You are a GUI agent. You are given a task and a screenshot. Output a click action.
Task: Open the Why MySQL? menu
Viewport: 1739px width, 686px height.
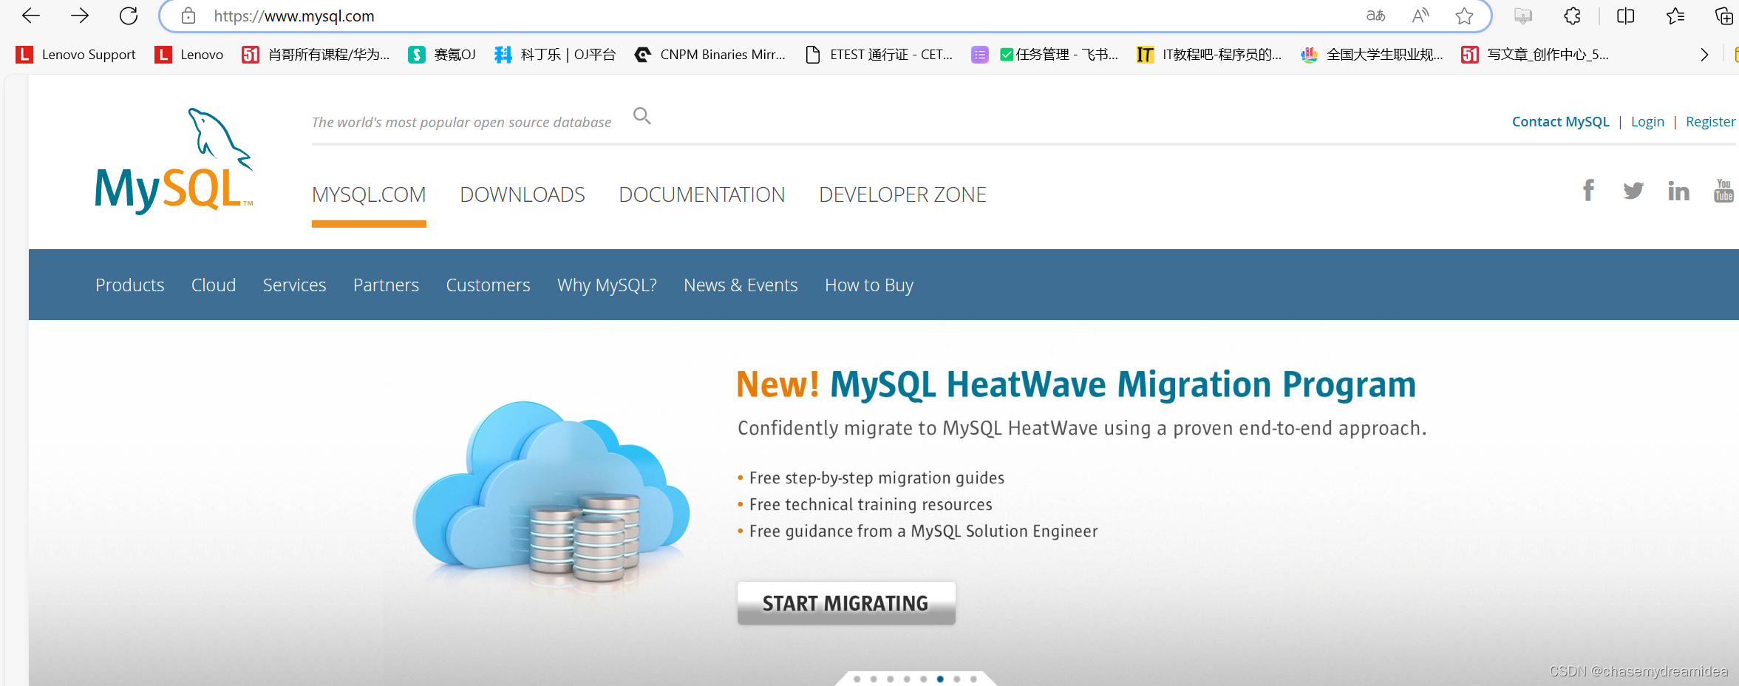point(607,285)
